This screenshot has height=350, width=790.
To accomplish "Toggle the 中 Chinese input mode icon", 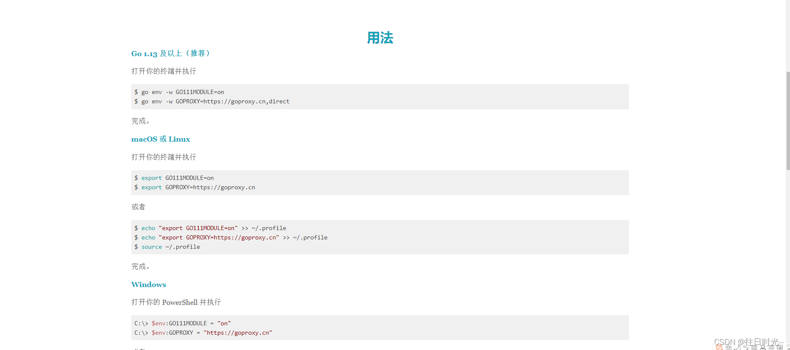I will pos(729,347).
